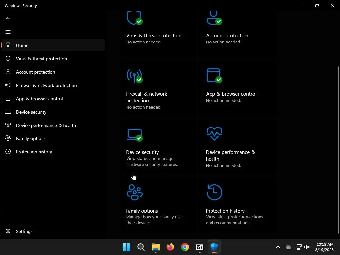Click 'View status and manage hardware security features.' text

click(152, 162)
